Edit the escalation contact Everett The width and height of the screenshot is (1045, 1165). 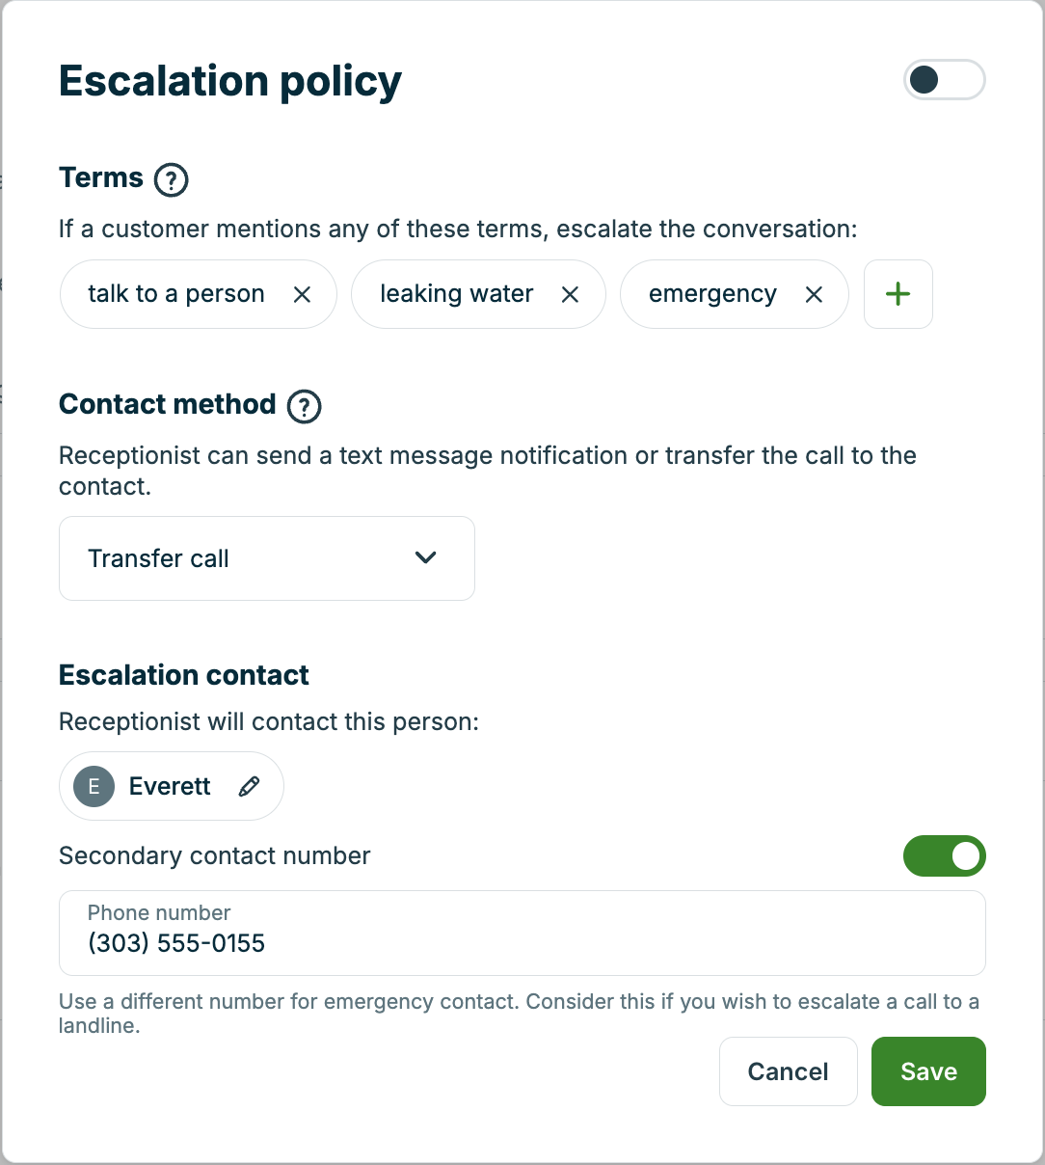(x=249, y=786)
